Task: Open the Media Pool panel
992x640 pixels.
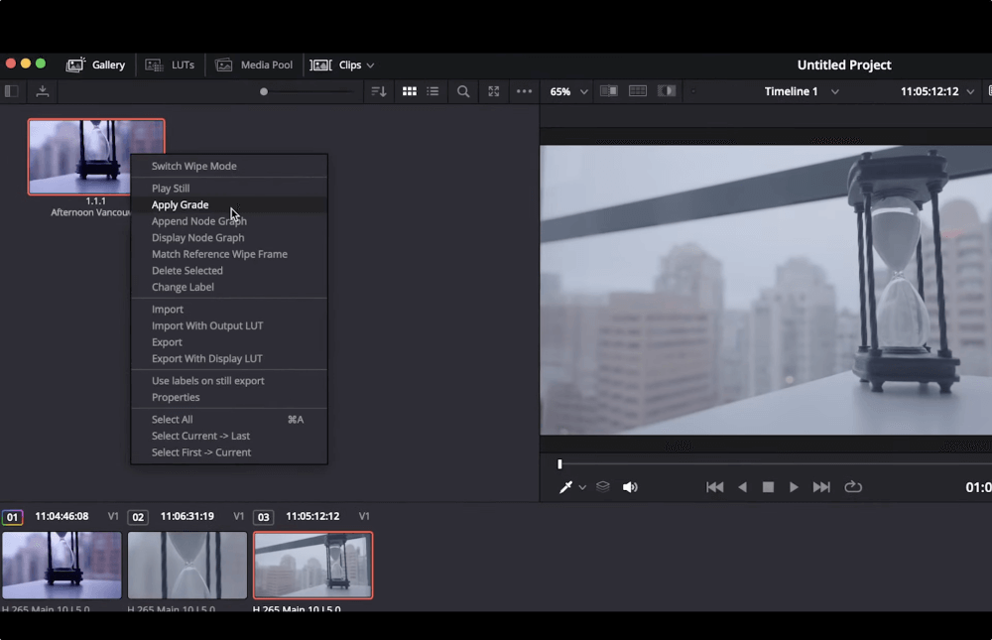Action: tap(254, 64)
